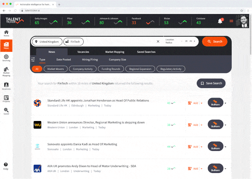Click the Sonovate company logo

(x=37, y=146)
